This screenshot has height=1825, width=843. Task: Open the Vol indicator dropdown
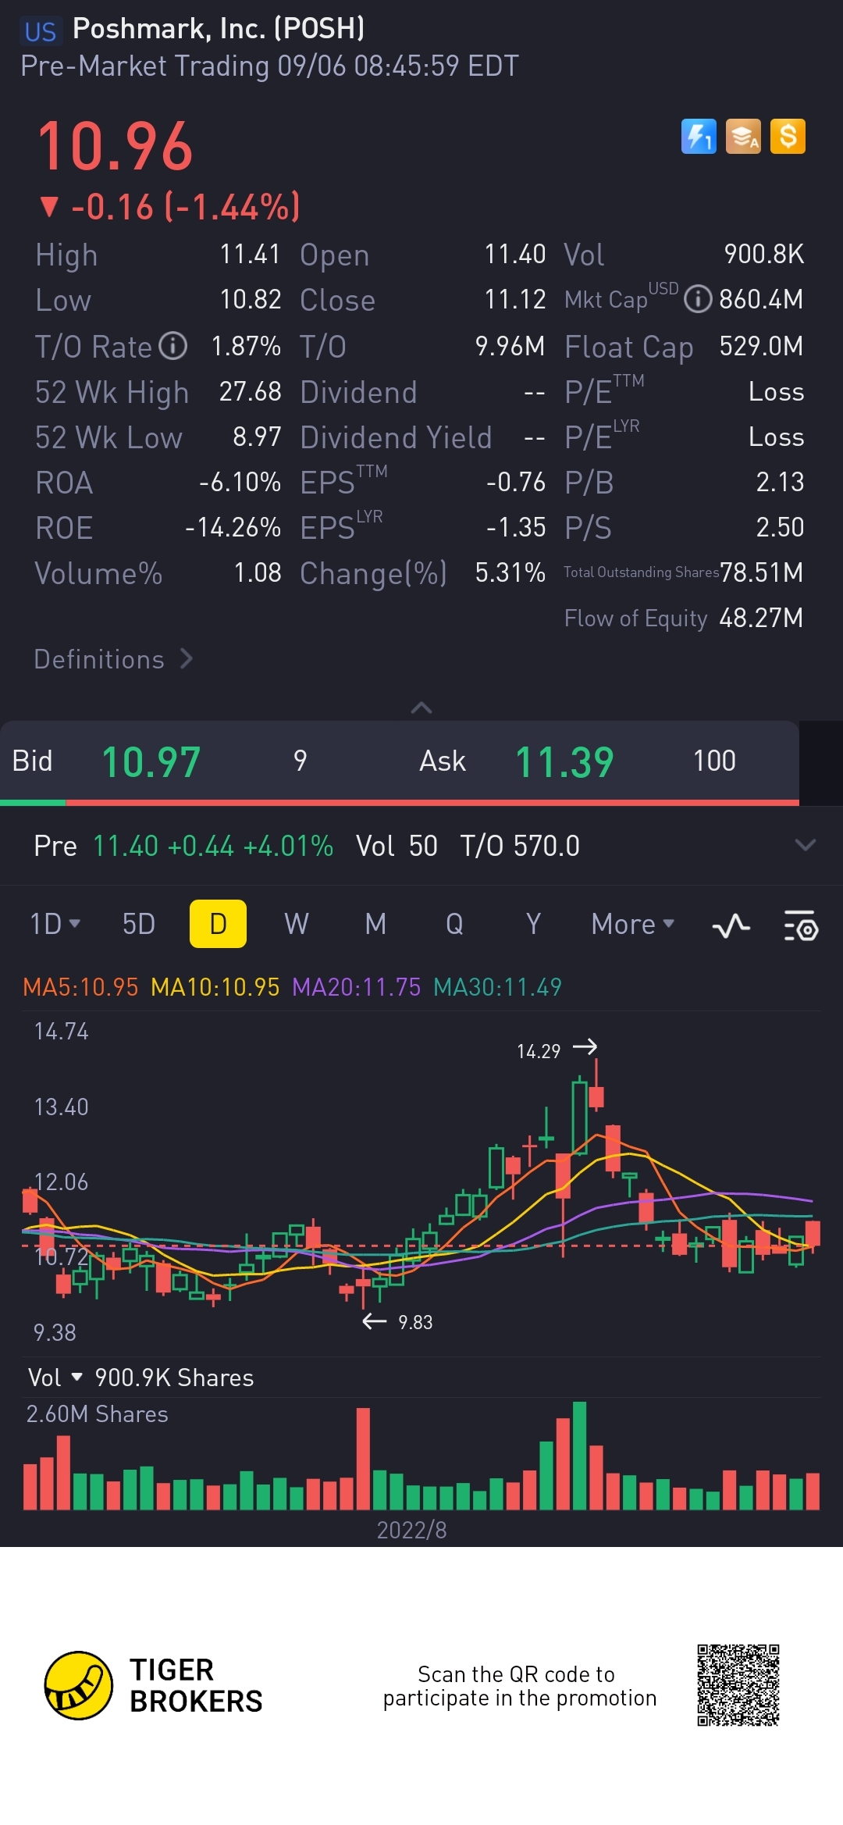tap(55, 1378)
